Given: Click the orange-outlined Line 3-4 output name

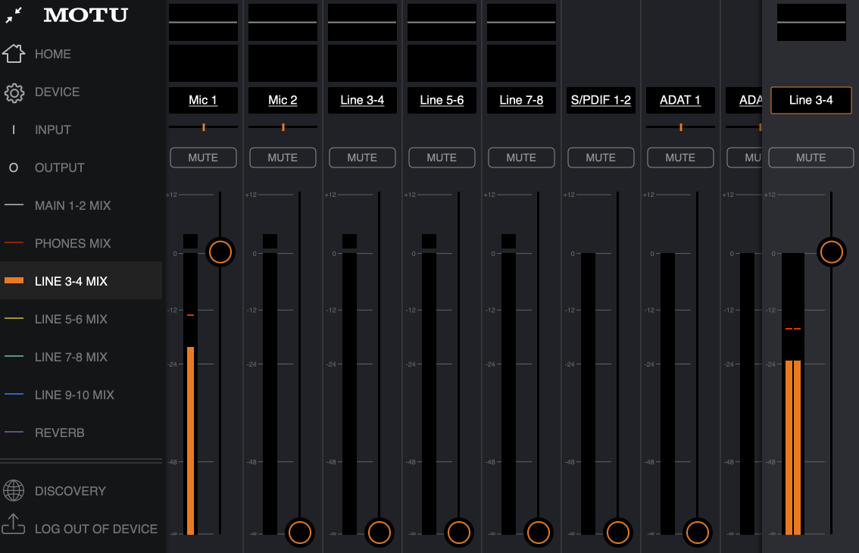Looking at the screenshot, I should tap(811, 100).
